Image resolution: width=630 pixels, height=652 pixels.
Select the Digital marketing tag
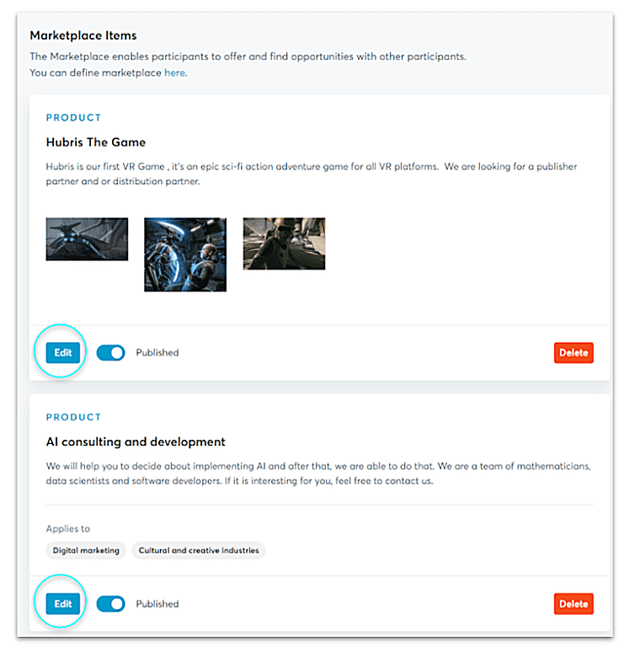[86, 550]
